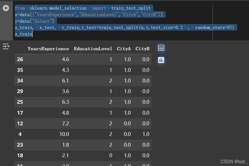Select row index 26
Viewport: 249px width, 166px height.
click(x=20, y=60)
